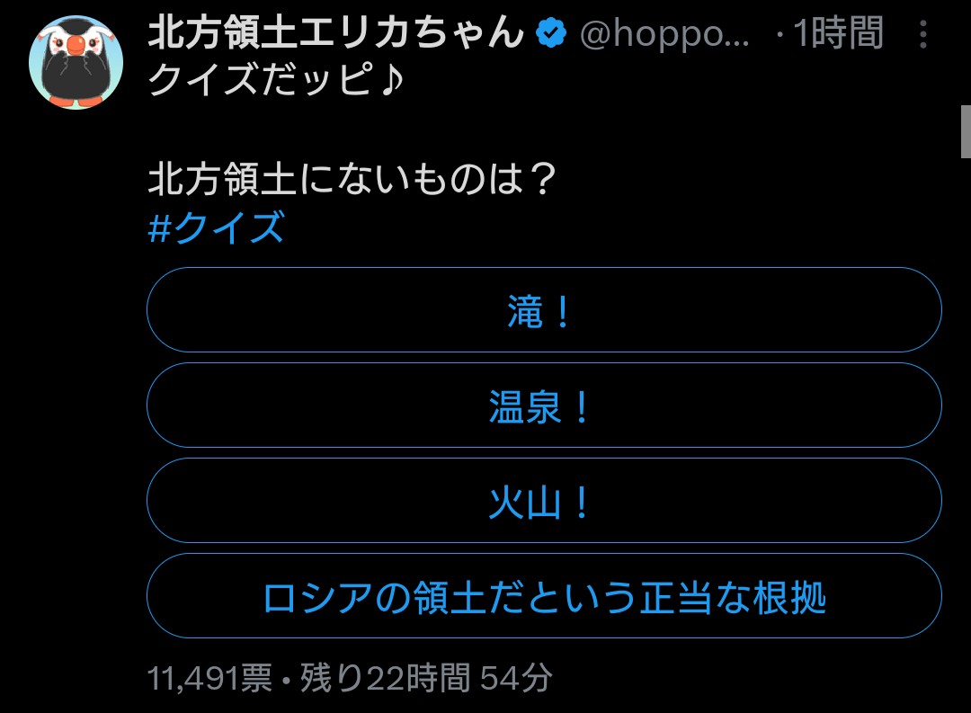Click the 11,491票 vote count
Viewport: 971px width, 713px height.
point(209,678)
